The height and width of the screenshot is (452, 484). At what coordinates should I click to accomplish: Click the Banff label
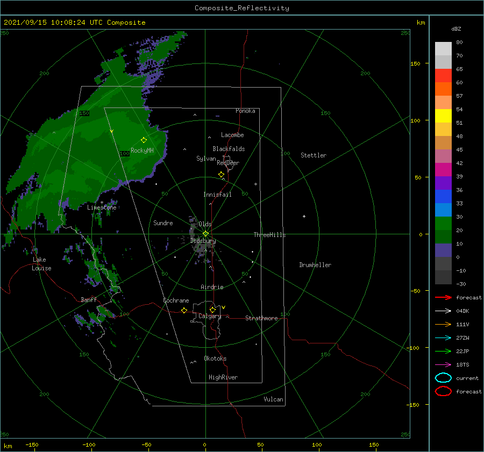[89, 299]
